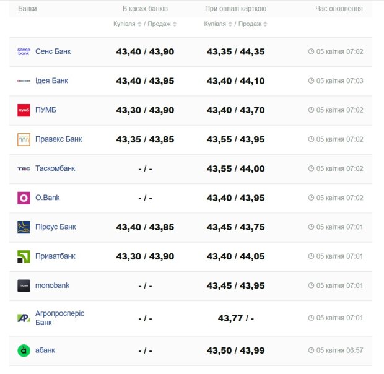Image resolution: width=384 pixels, height=374 pixels.
Task: Sort by card payment Купівля rate
Action: point(218,24)
